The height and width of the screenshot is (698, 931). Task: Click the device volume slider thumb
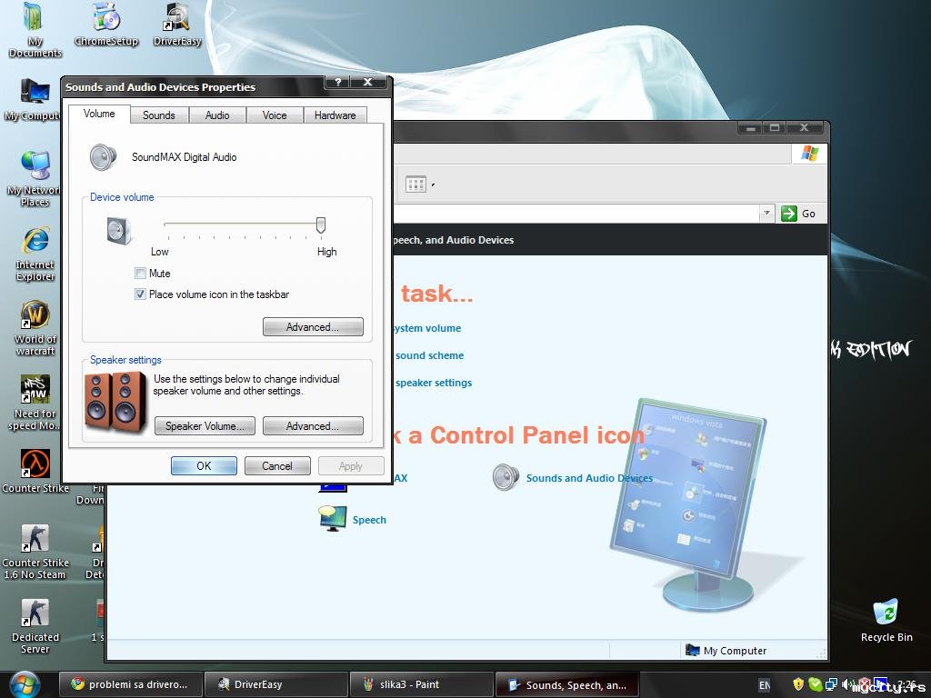pyautogui.click(x=321, y=225)
